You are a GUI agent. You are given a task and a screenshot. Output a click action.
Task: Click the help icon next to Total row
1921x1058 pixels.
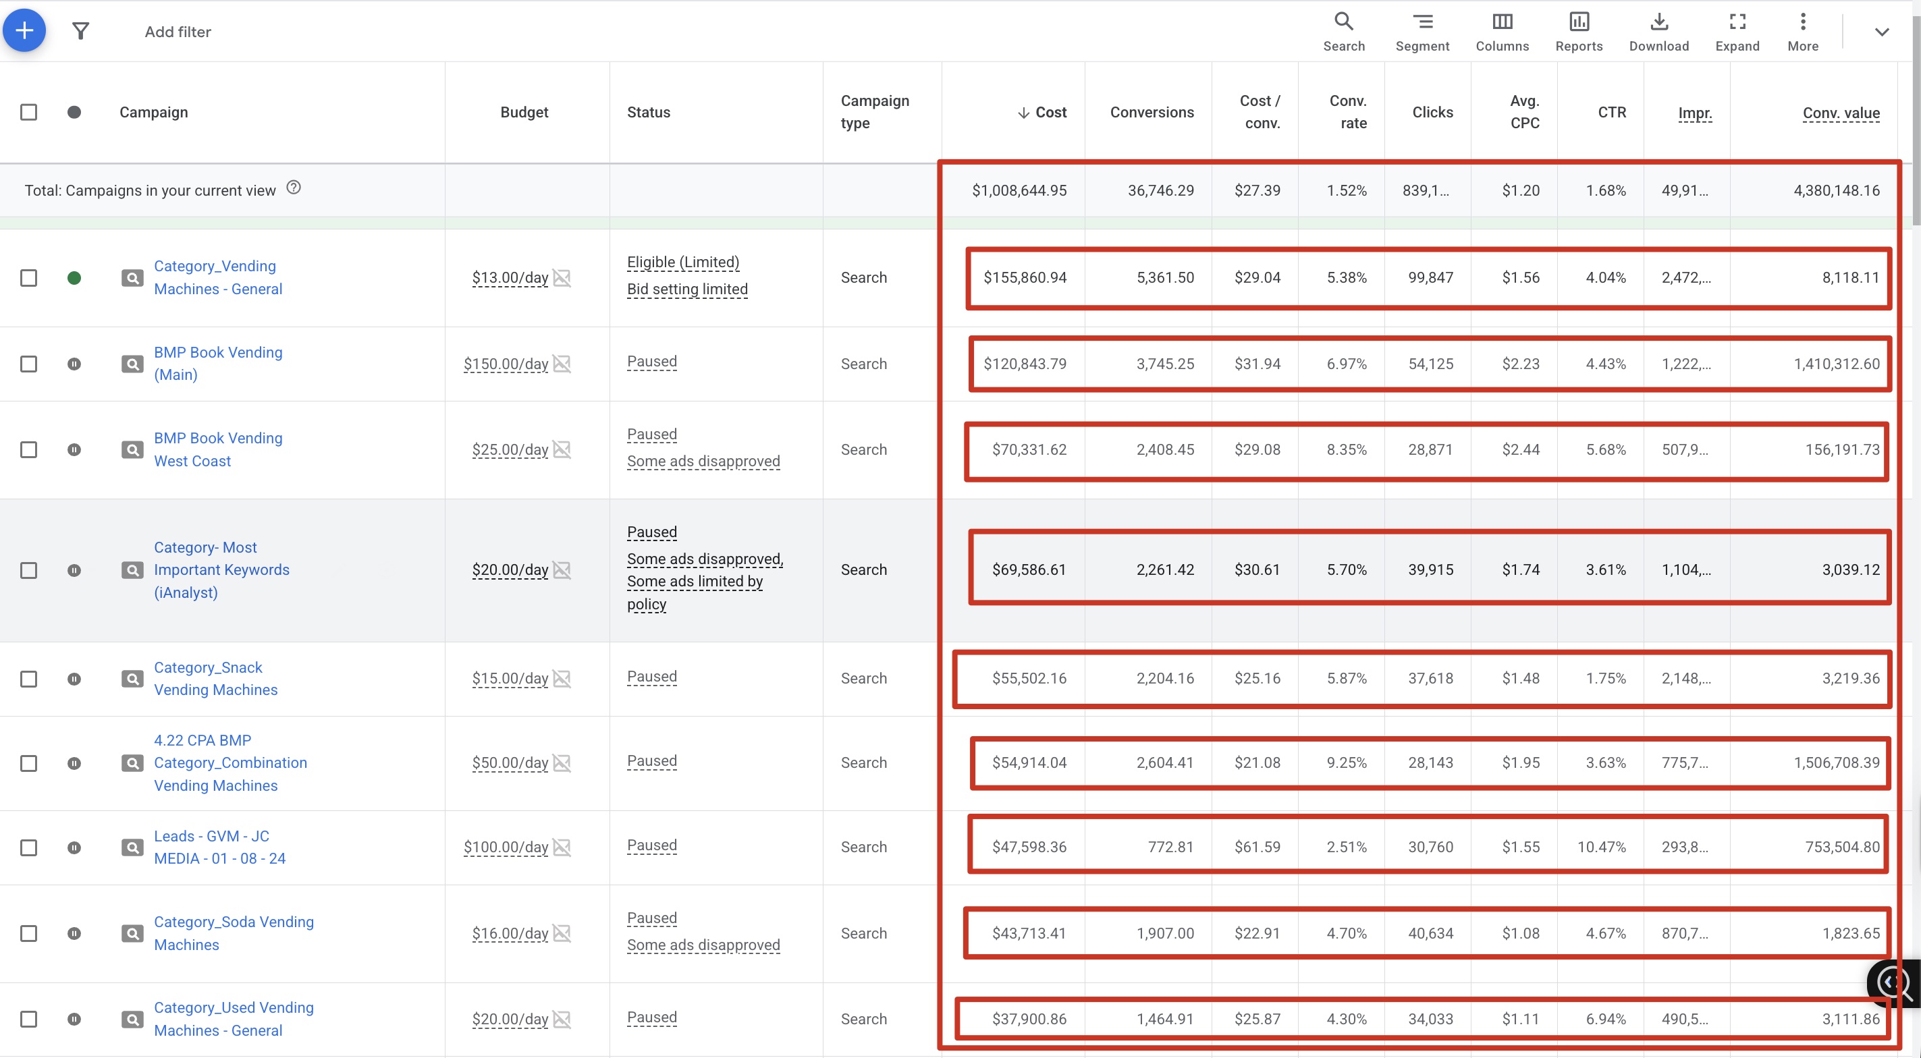[294, 188]
